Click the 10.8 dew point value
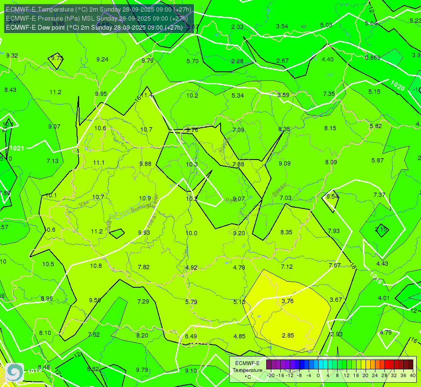 (x=96, y=266)
